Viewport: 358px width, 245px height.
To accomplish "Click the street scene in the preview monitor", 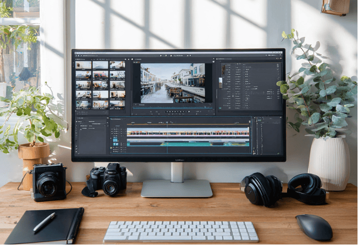I will pos(173,83).
